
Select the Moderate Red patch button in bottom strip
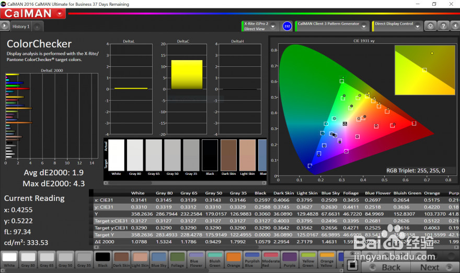point(271,259)
